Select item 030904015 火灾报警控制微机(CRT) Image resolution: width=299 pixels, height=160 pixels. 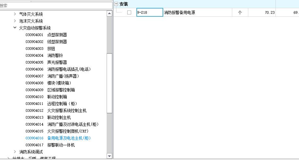(57, 131)
